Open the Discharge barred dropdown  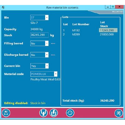pos(47,55)
